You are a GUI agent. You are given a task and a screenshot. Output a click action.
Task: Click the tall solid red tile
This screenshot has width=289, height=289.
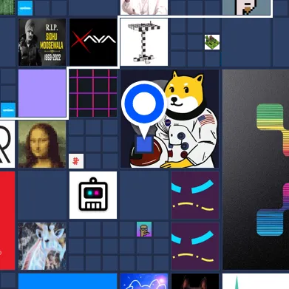tap(7, 220)
